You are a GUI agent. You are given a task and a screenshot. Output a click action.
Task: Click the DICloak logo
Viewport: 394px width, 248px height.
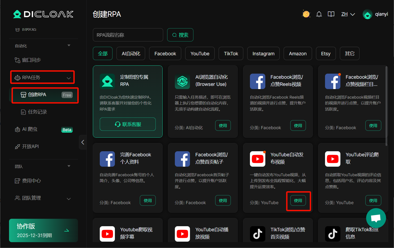pyautogui.click(x=43, y=14)
